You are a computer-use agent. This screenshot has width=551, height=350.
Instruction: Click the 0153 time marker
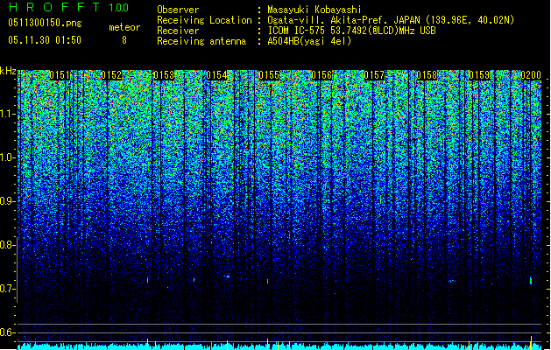164,75
